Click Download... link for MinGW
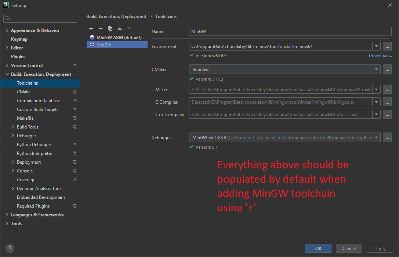Viewport: 399px width, 257px height. tap(380, 56)
